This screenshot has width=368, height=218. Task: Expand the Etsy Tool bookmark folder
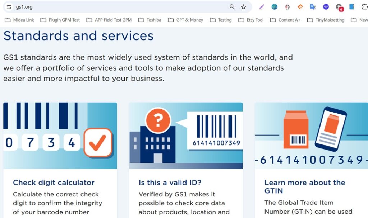[251, 20]
